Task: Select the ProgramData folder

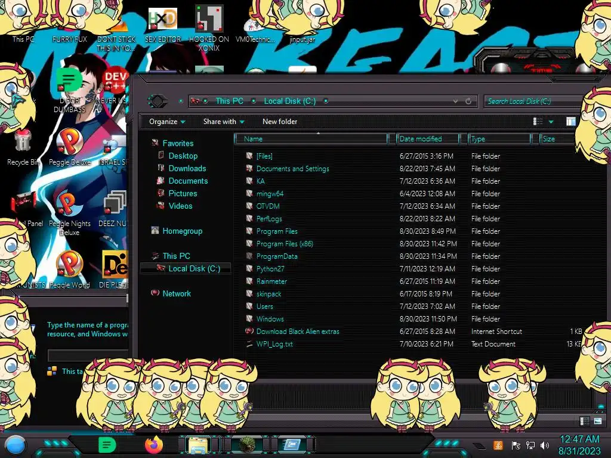Action: pyautogui.click(x=277, y=256)
